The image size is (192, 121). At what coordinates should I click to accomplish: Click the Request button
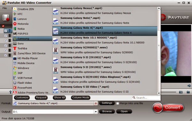pos(41,98)
